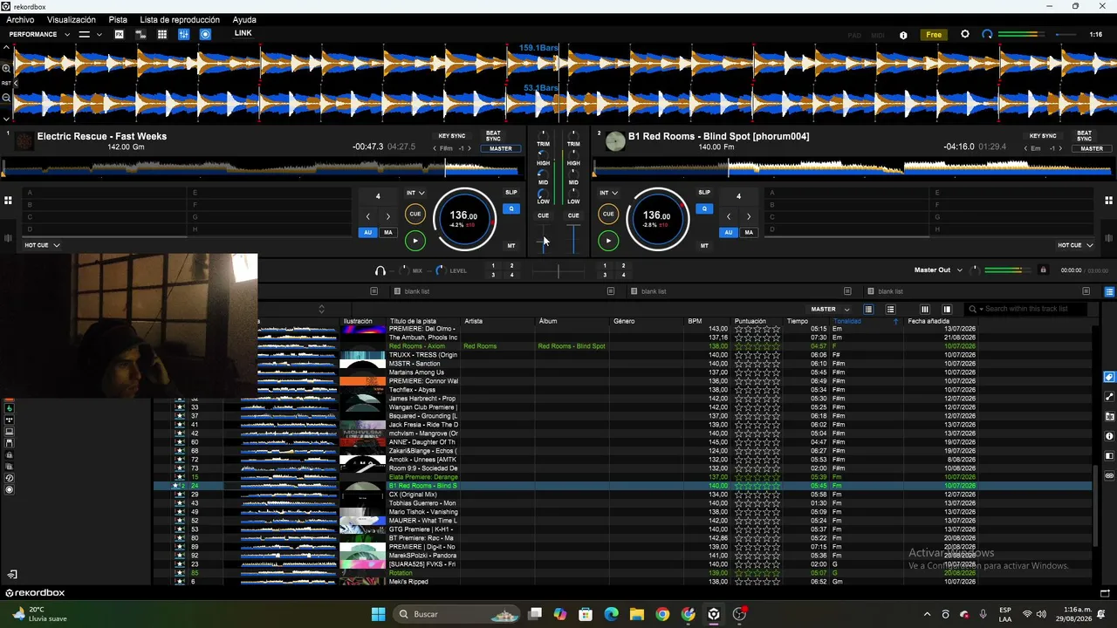This screenshot has width=1117, height=628.
Task: Open the Pista menu
Action: [118, 20]
